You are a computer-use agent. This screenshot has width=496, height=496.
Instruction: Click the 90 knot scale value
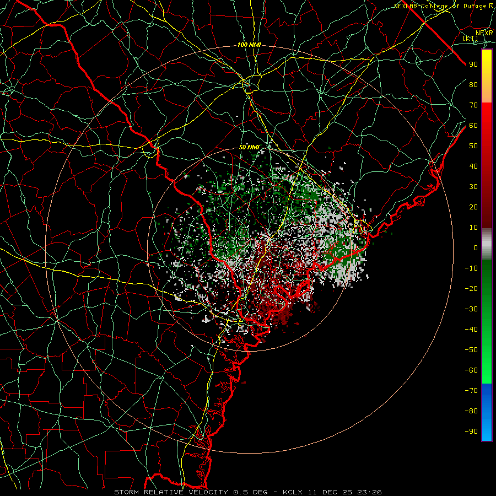click(473, 64)
